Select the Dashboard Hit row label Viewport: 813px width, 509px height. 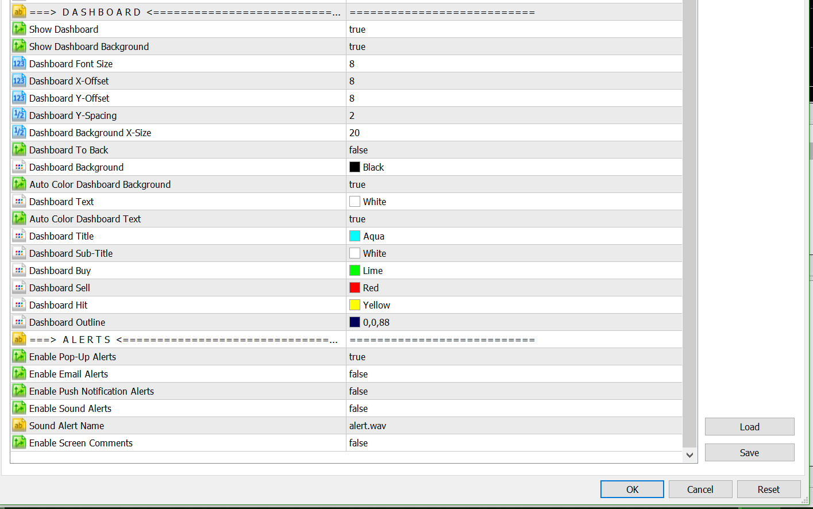click(59, 305)
